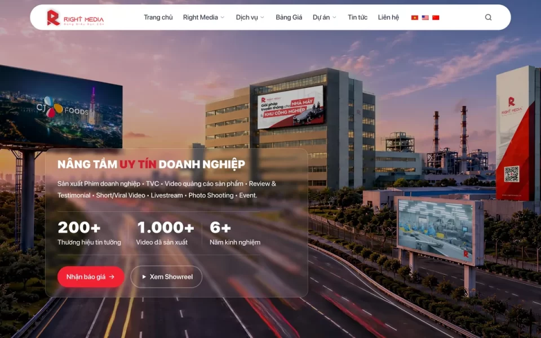Screen dimensions: 541x338
Task: Click the 6+ Năm kinh nghiệm stat
Action: [235, 233]
